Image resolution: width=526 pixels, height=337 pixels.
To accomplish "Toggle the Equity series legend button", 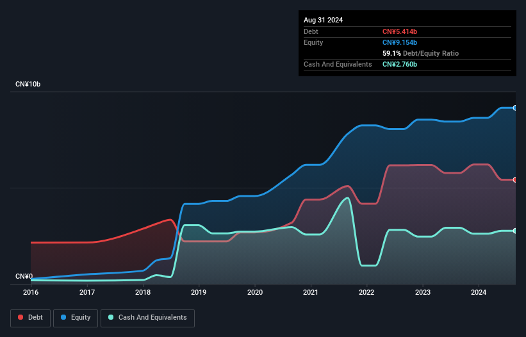I will [x=76, y=318].
